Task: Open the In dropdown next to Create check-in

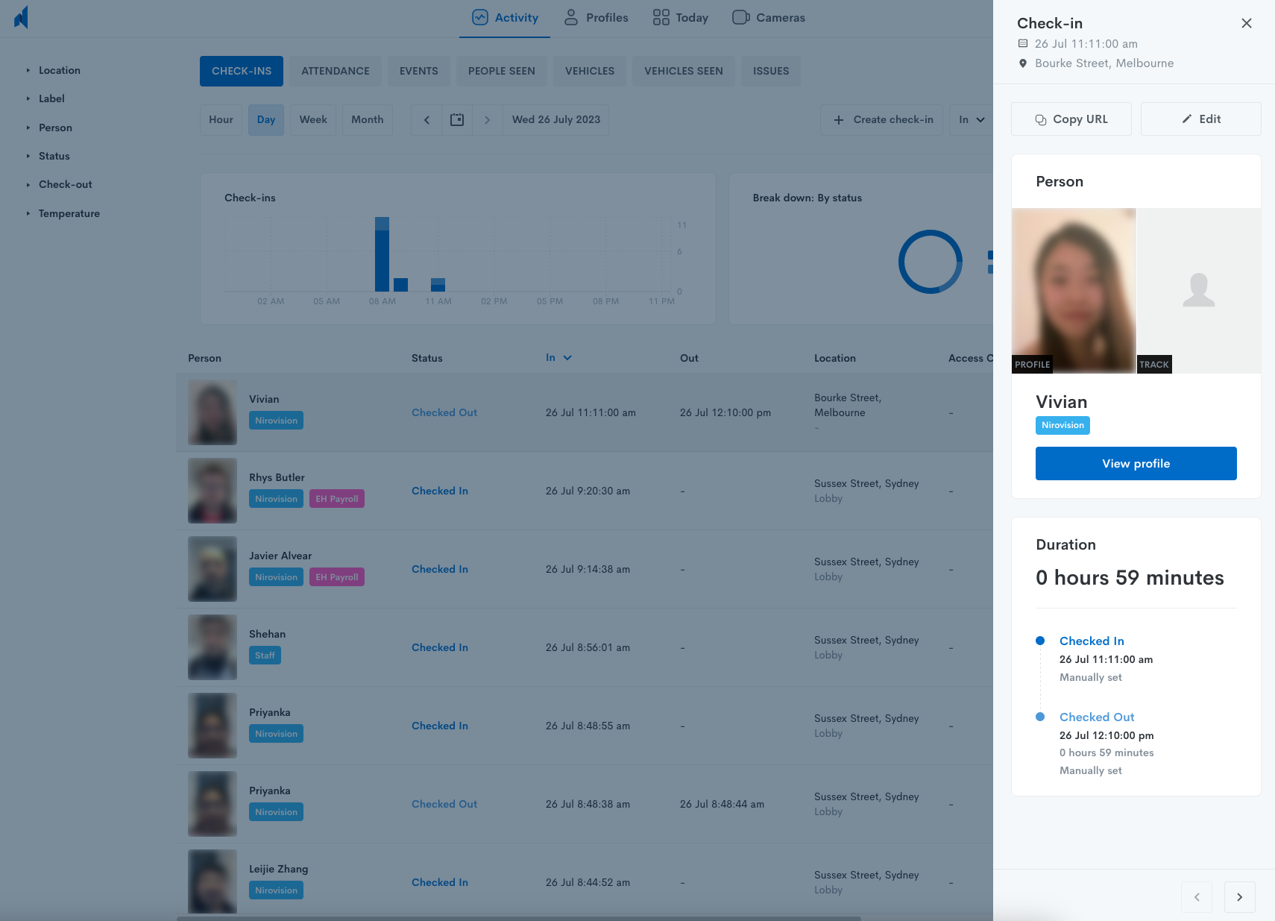Action: point(971,119)
